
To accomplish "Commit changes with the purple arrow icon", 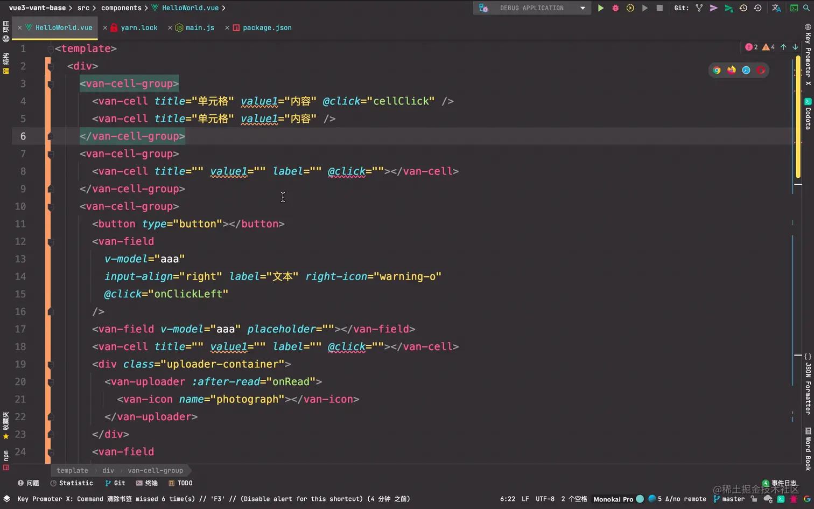I will [713, 8].
